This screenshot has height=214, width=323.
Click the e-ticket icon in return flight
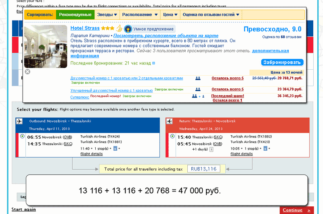[x=265, y=148]
